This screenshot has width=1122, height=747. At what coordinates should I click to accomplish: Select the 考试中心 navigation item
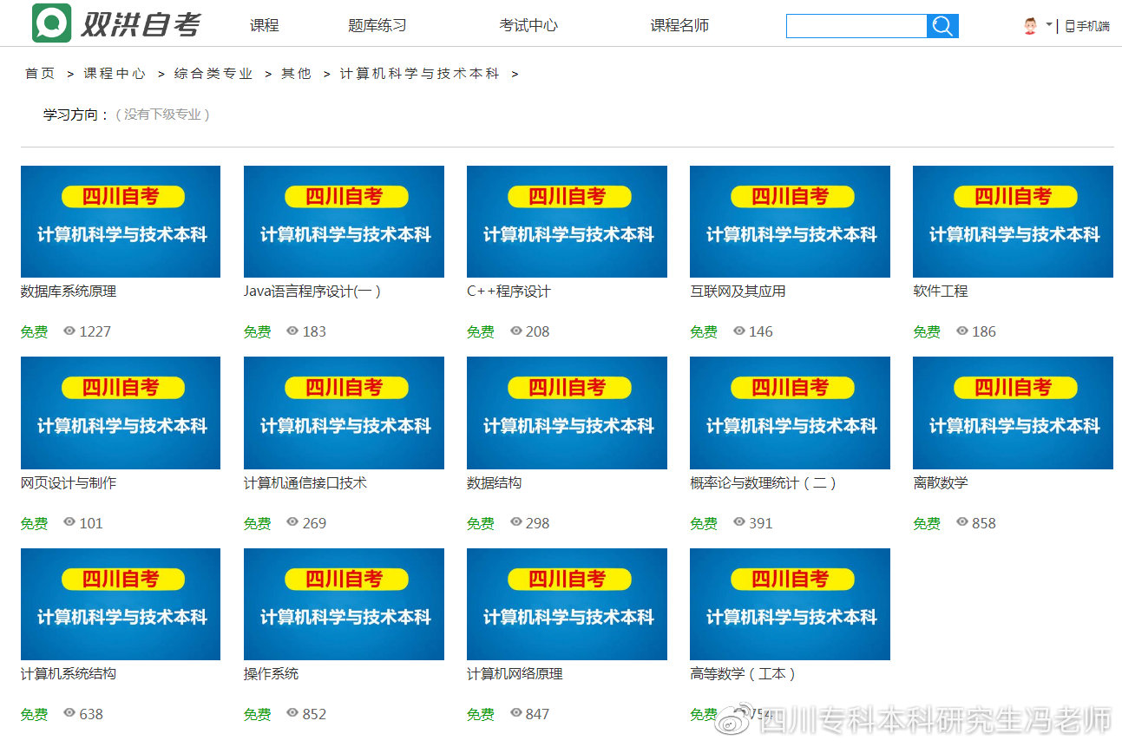(x=528, y=26)
